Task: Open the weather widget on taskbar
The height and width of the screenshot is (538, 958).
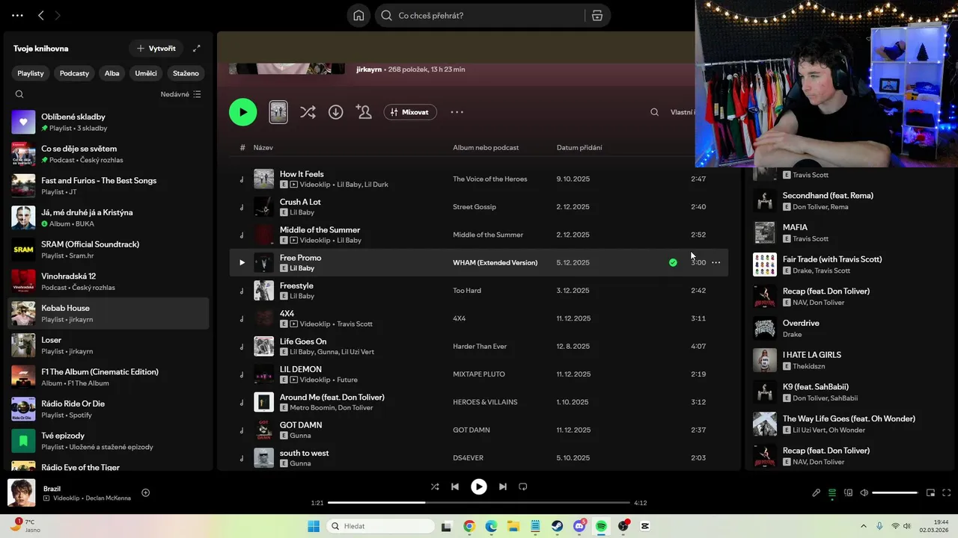Action: click(25, 526)
